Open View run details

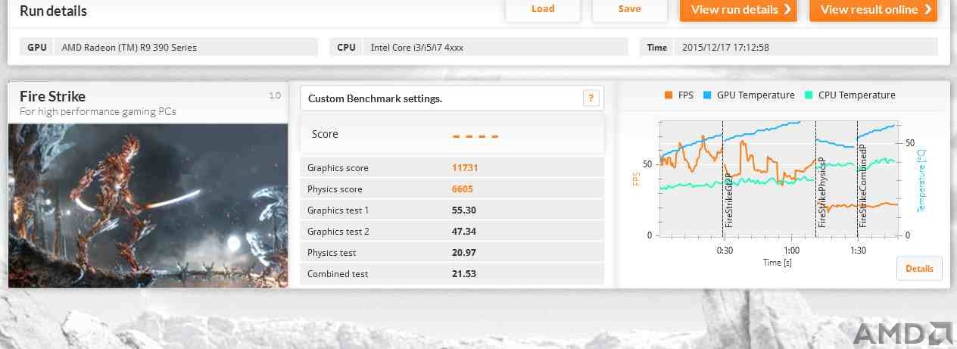(x=738, y=10)
